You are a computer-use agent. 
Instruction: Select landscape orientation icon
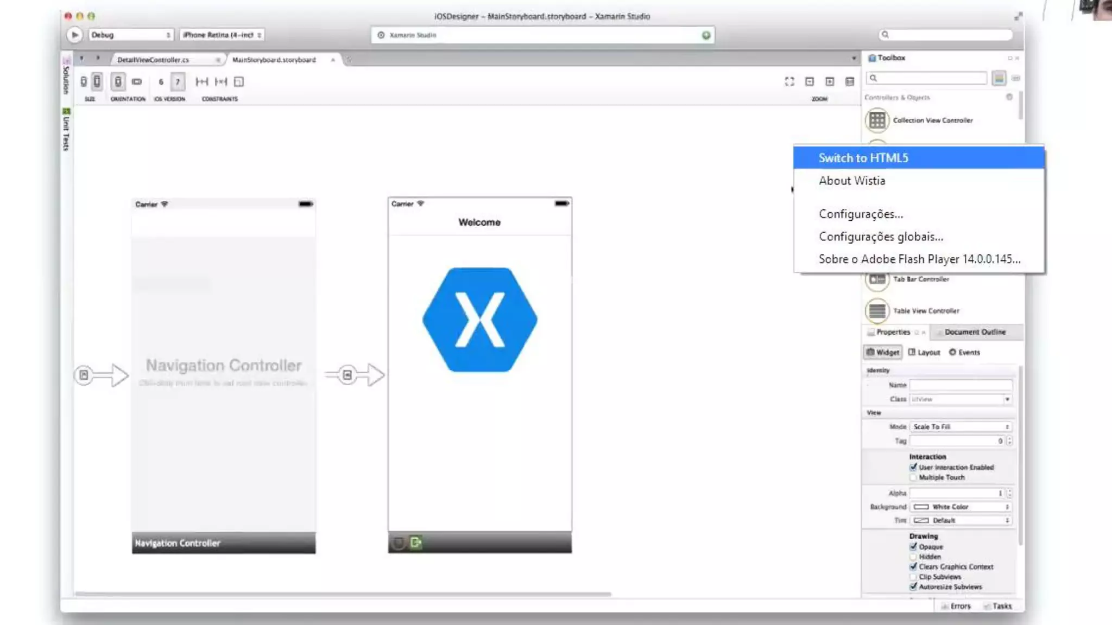(x=137, y=82)
